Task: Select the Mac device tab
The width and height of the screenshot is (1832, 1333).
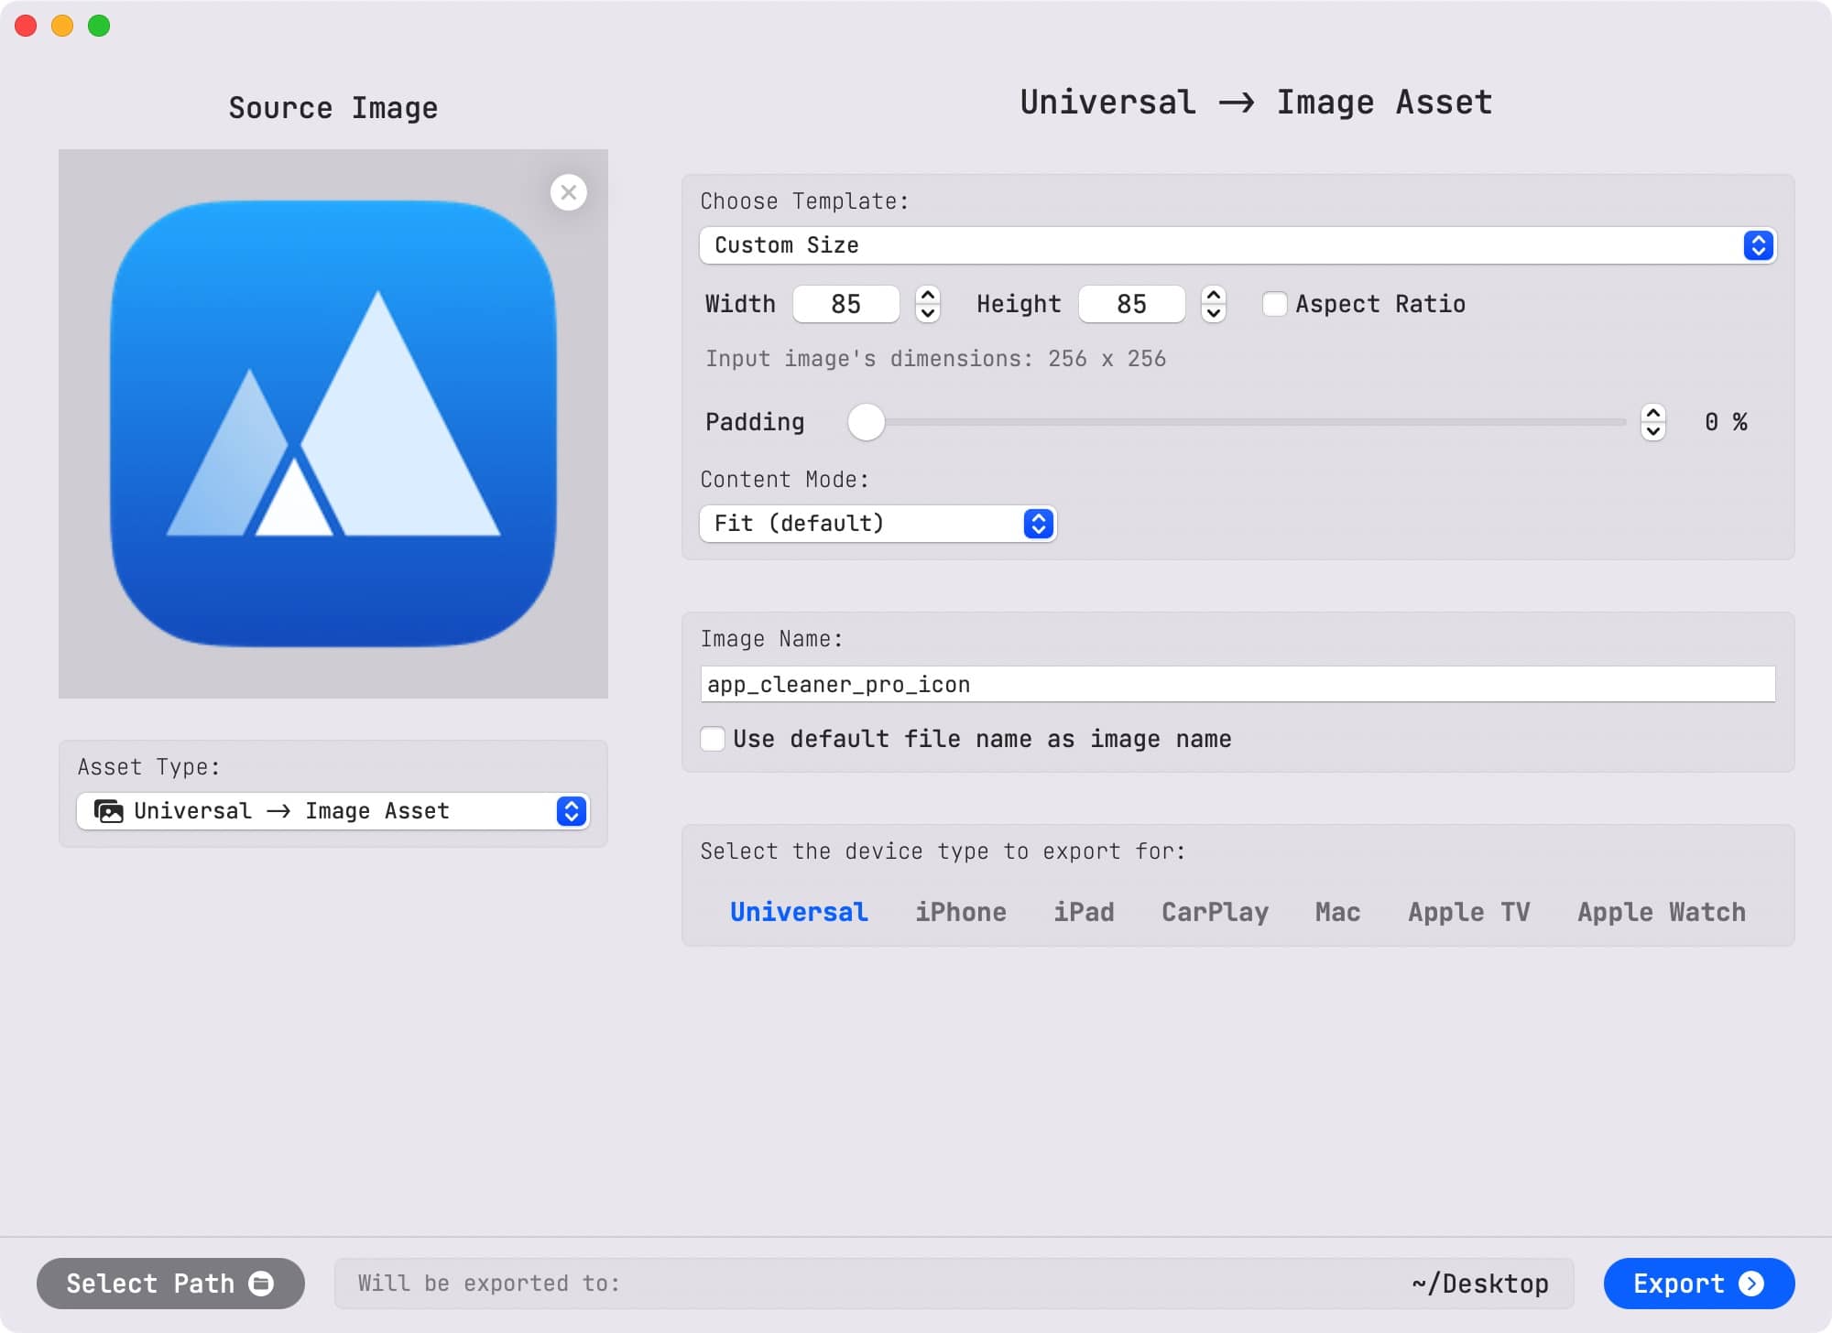Action: point(1337,912)
